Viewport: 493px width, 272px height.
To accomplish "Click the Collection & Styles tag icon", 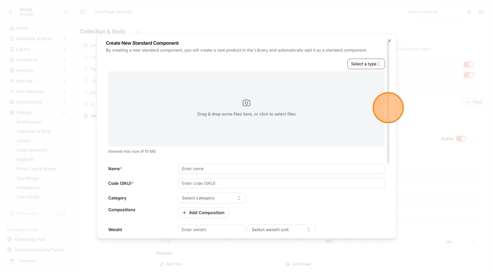I will pos(11,39).
